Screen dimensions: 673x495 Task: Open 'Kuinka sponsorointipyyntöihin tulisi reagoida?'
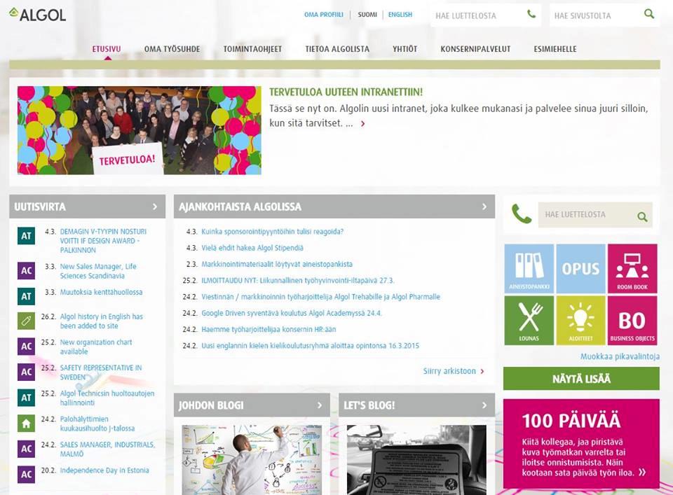coord(273,232)
